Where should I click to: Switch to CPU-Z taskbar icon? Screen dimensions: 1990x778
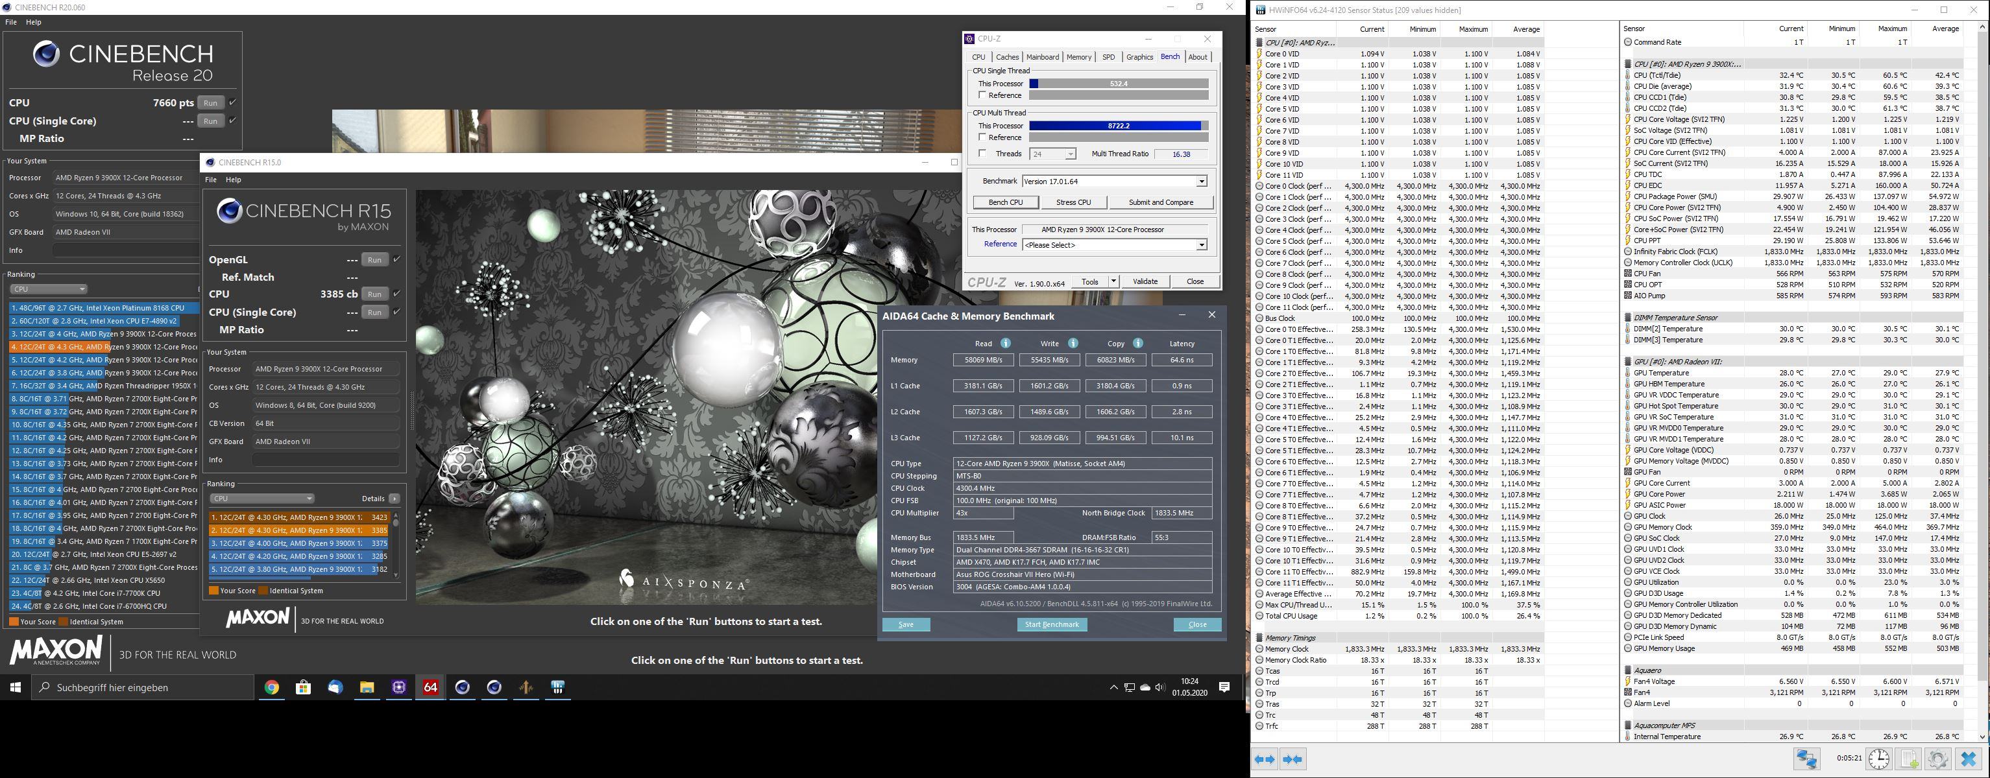(x=398, y=687)
